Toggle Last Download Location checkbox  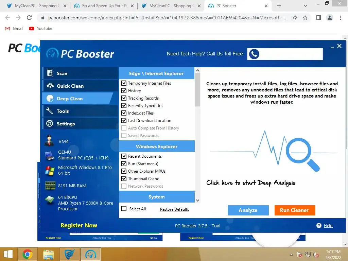tap(124, 121)
